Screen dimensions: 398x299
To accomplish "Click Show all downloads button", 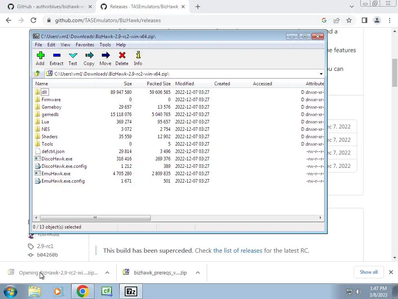I will [x=368, y=272].
